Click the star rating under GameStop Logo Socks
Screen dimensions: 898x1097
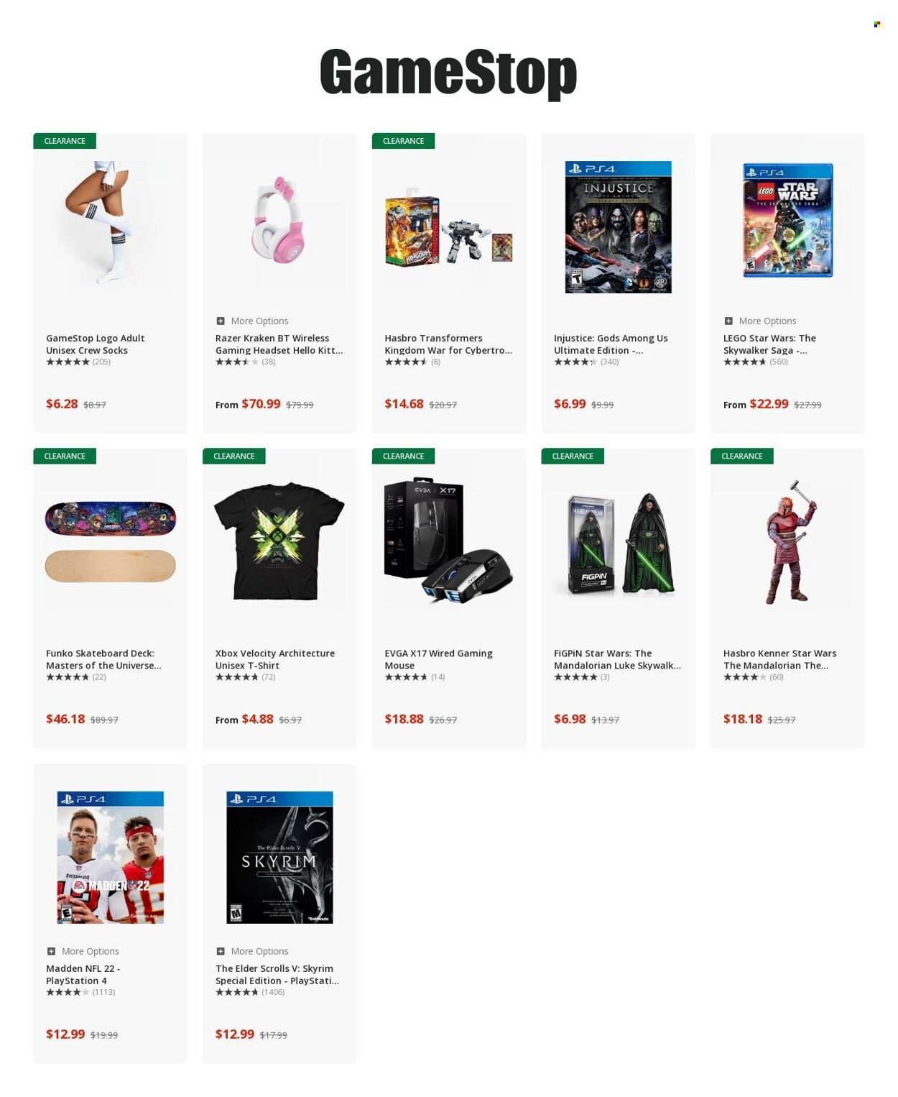click(x=68, y=362)
